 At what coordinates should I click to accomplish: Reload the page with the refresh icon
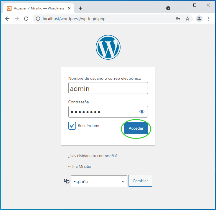click(26, 19)
